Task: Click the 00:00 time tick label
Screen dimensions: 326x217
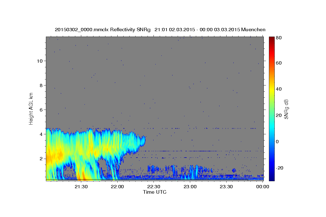Action: click(x=263, y=187)
